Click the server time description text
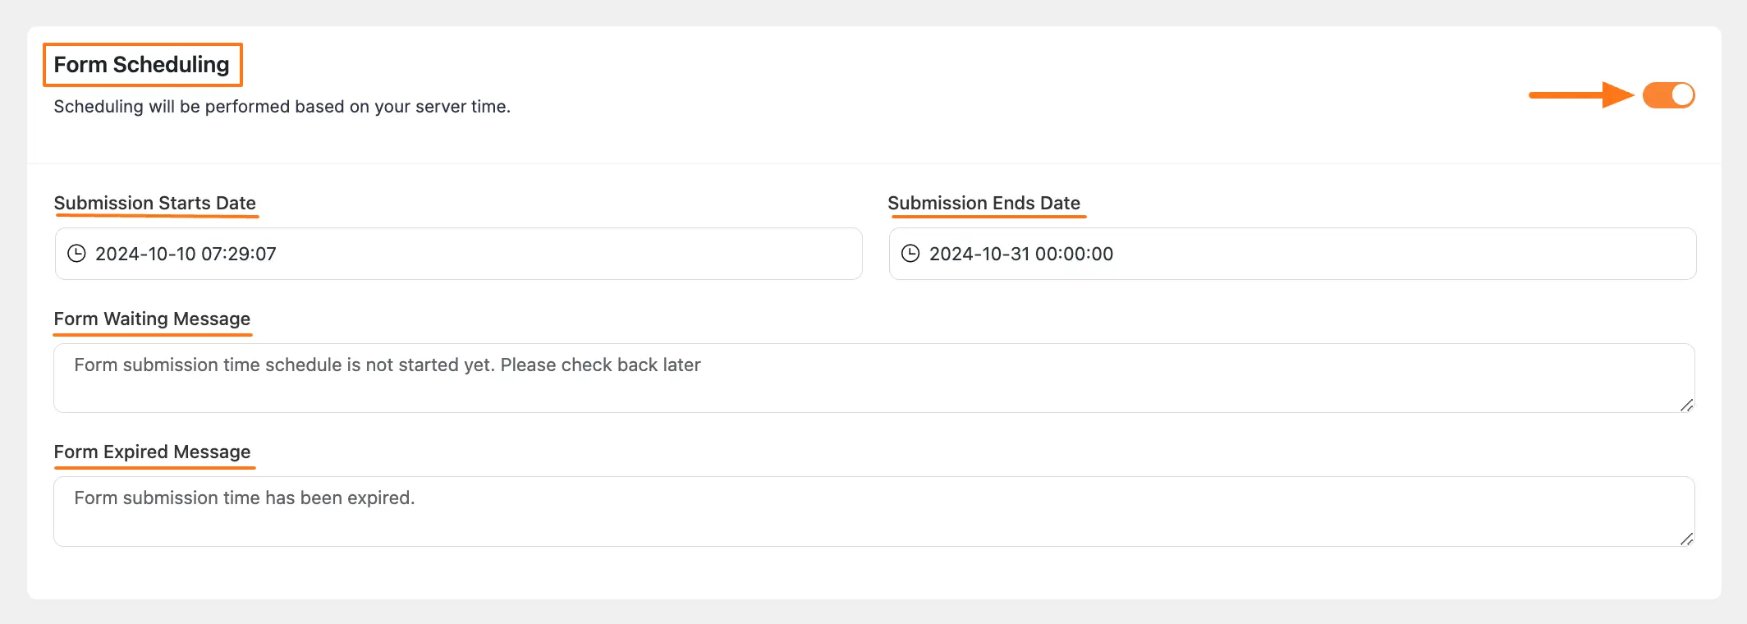Image resolution: width=1747 pixels, height=624 pixels. pyautogui.click(x=282, y=106)
